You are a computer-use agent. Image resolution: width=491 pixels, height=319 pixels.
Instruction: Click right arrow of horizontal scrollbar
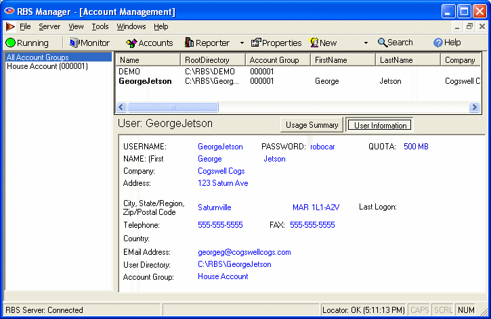click(474, 107)
